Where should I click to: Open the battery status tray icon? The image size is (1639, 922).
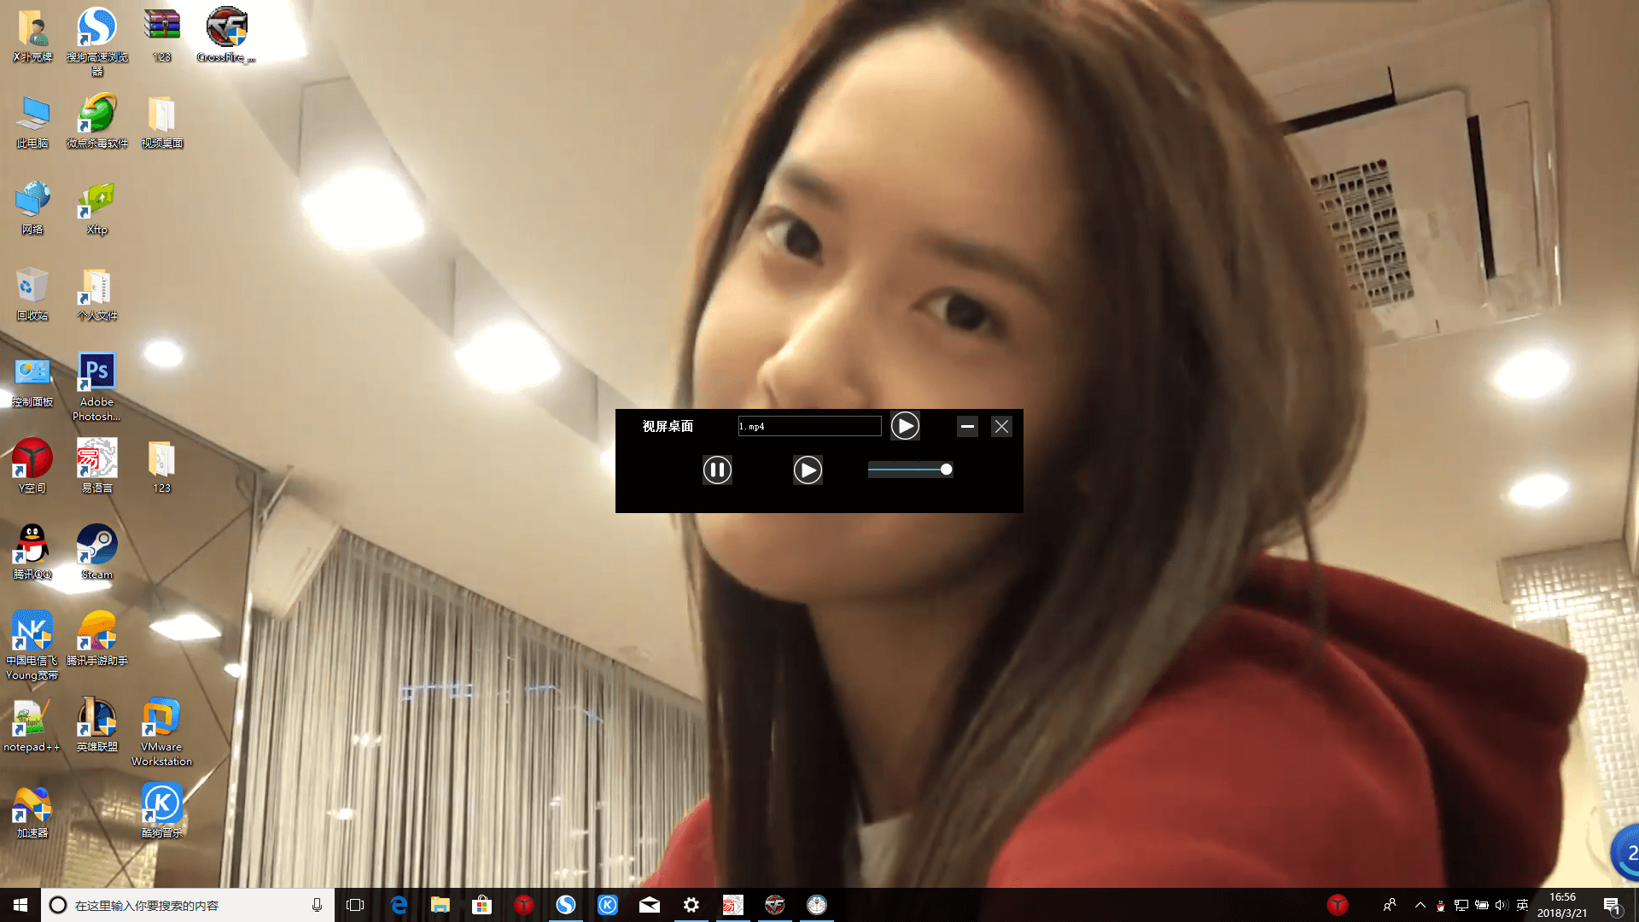click(1482, 905)
